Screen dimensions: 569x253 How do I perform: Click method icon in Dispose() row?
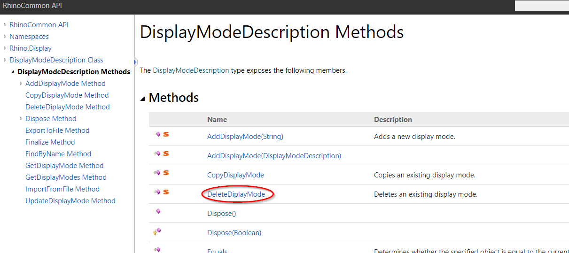point(157,211)
